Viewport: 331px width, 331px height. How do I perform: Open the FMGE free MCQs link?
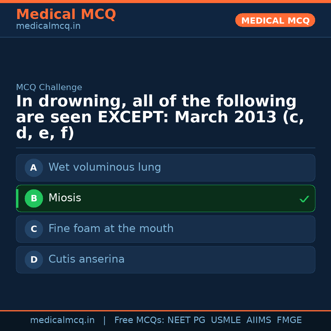(x=289, y=320)
